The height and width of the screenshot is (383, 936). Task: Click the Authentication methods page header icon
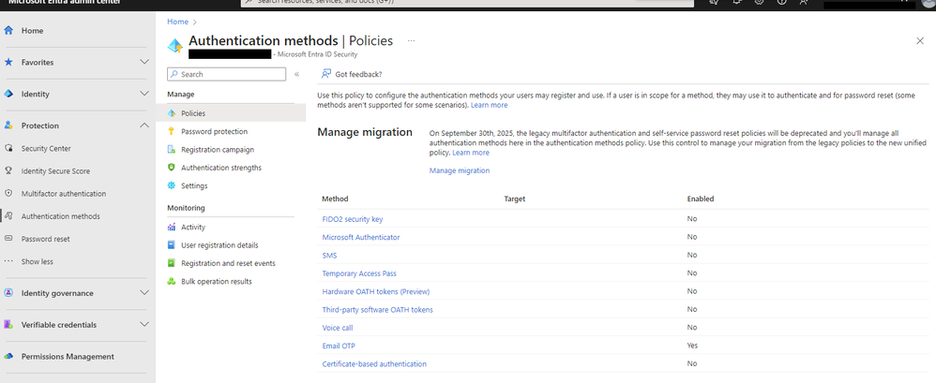point(174,45)
